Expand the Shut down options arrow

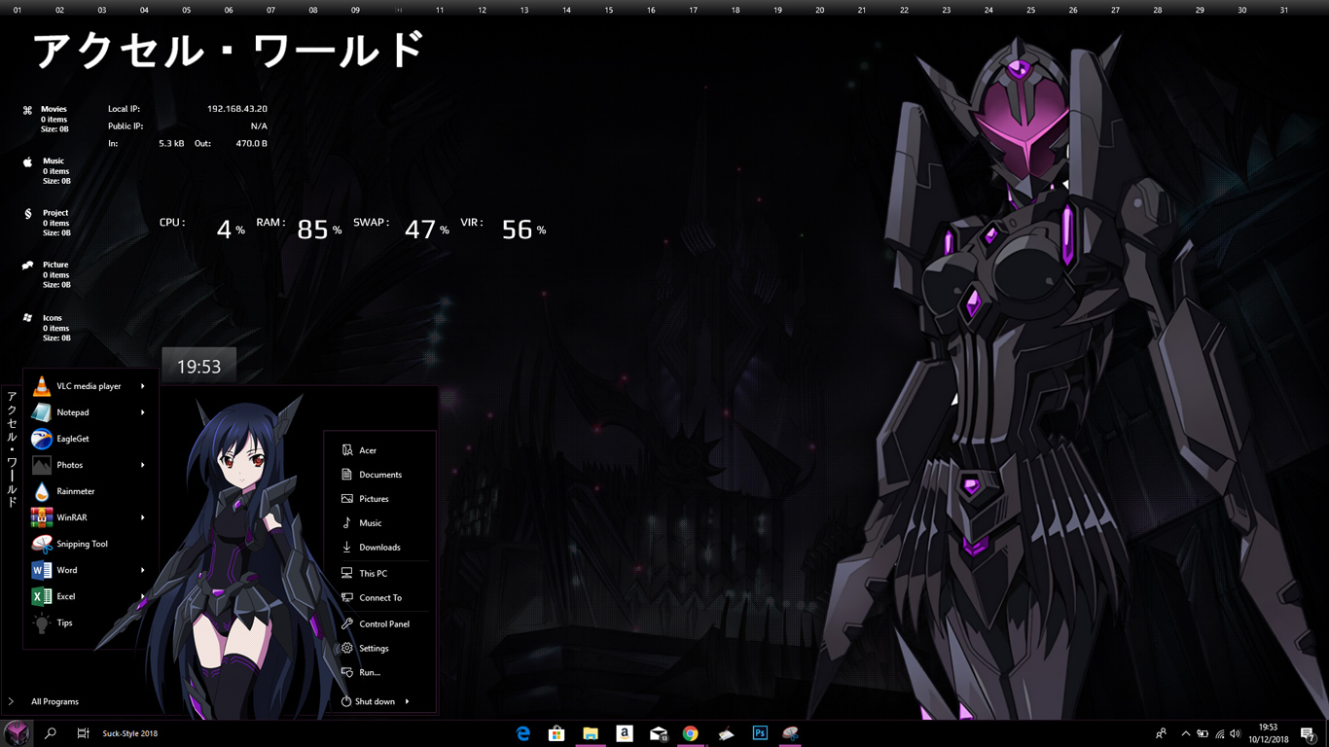408,701
